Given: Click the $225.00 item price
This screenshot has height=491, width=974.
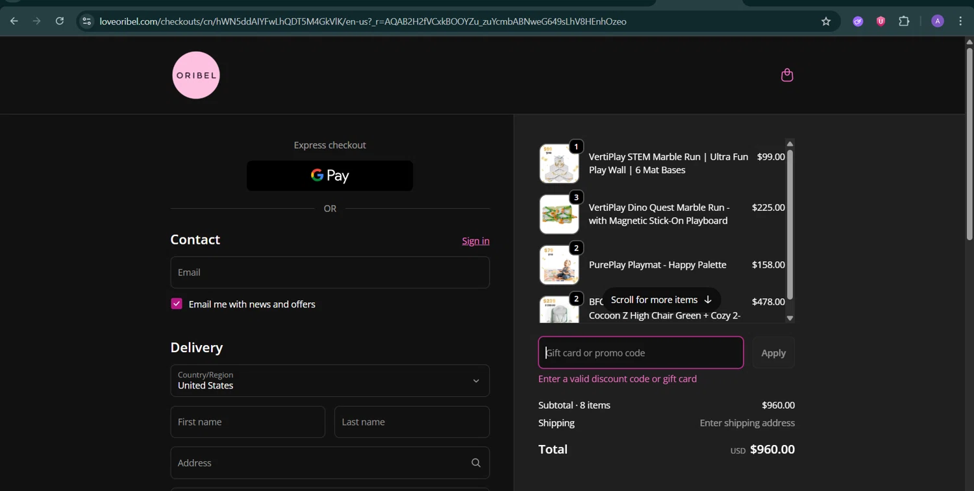Looking at the screenshot, I should 768,208.
